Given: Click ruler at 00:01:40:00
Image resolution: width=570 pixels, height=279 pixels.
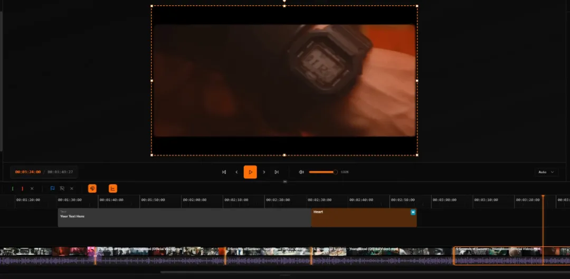Looking at the screenshot, I should pyautogui.click(x=111, y=200).
